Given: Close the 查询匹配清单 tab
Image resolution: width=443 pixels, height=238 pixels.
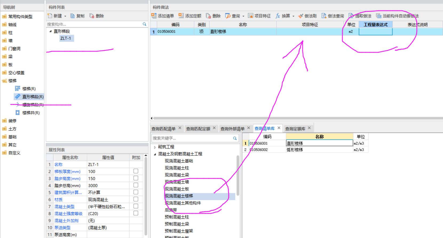Looking at the screenshot, I should coord(180,128).
